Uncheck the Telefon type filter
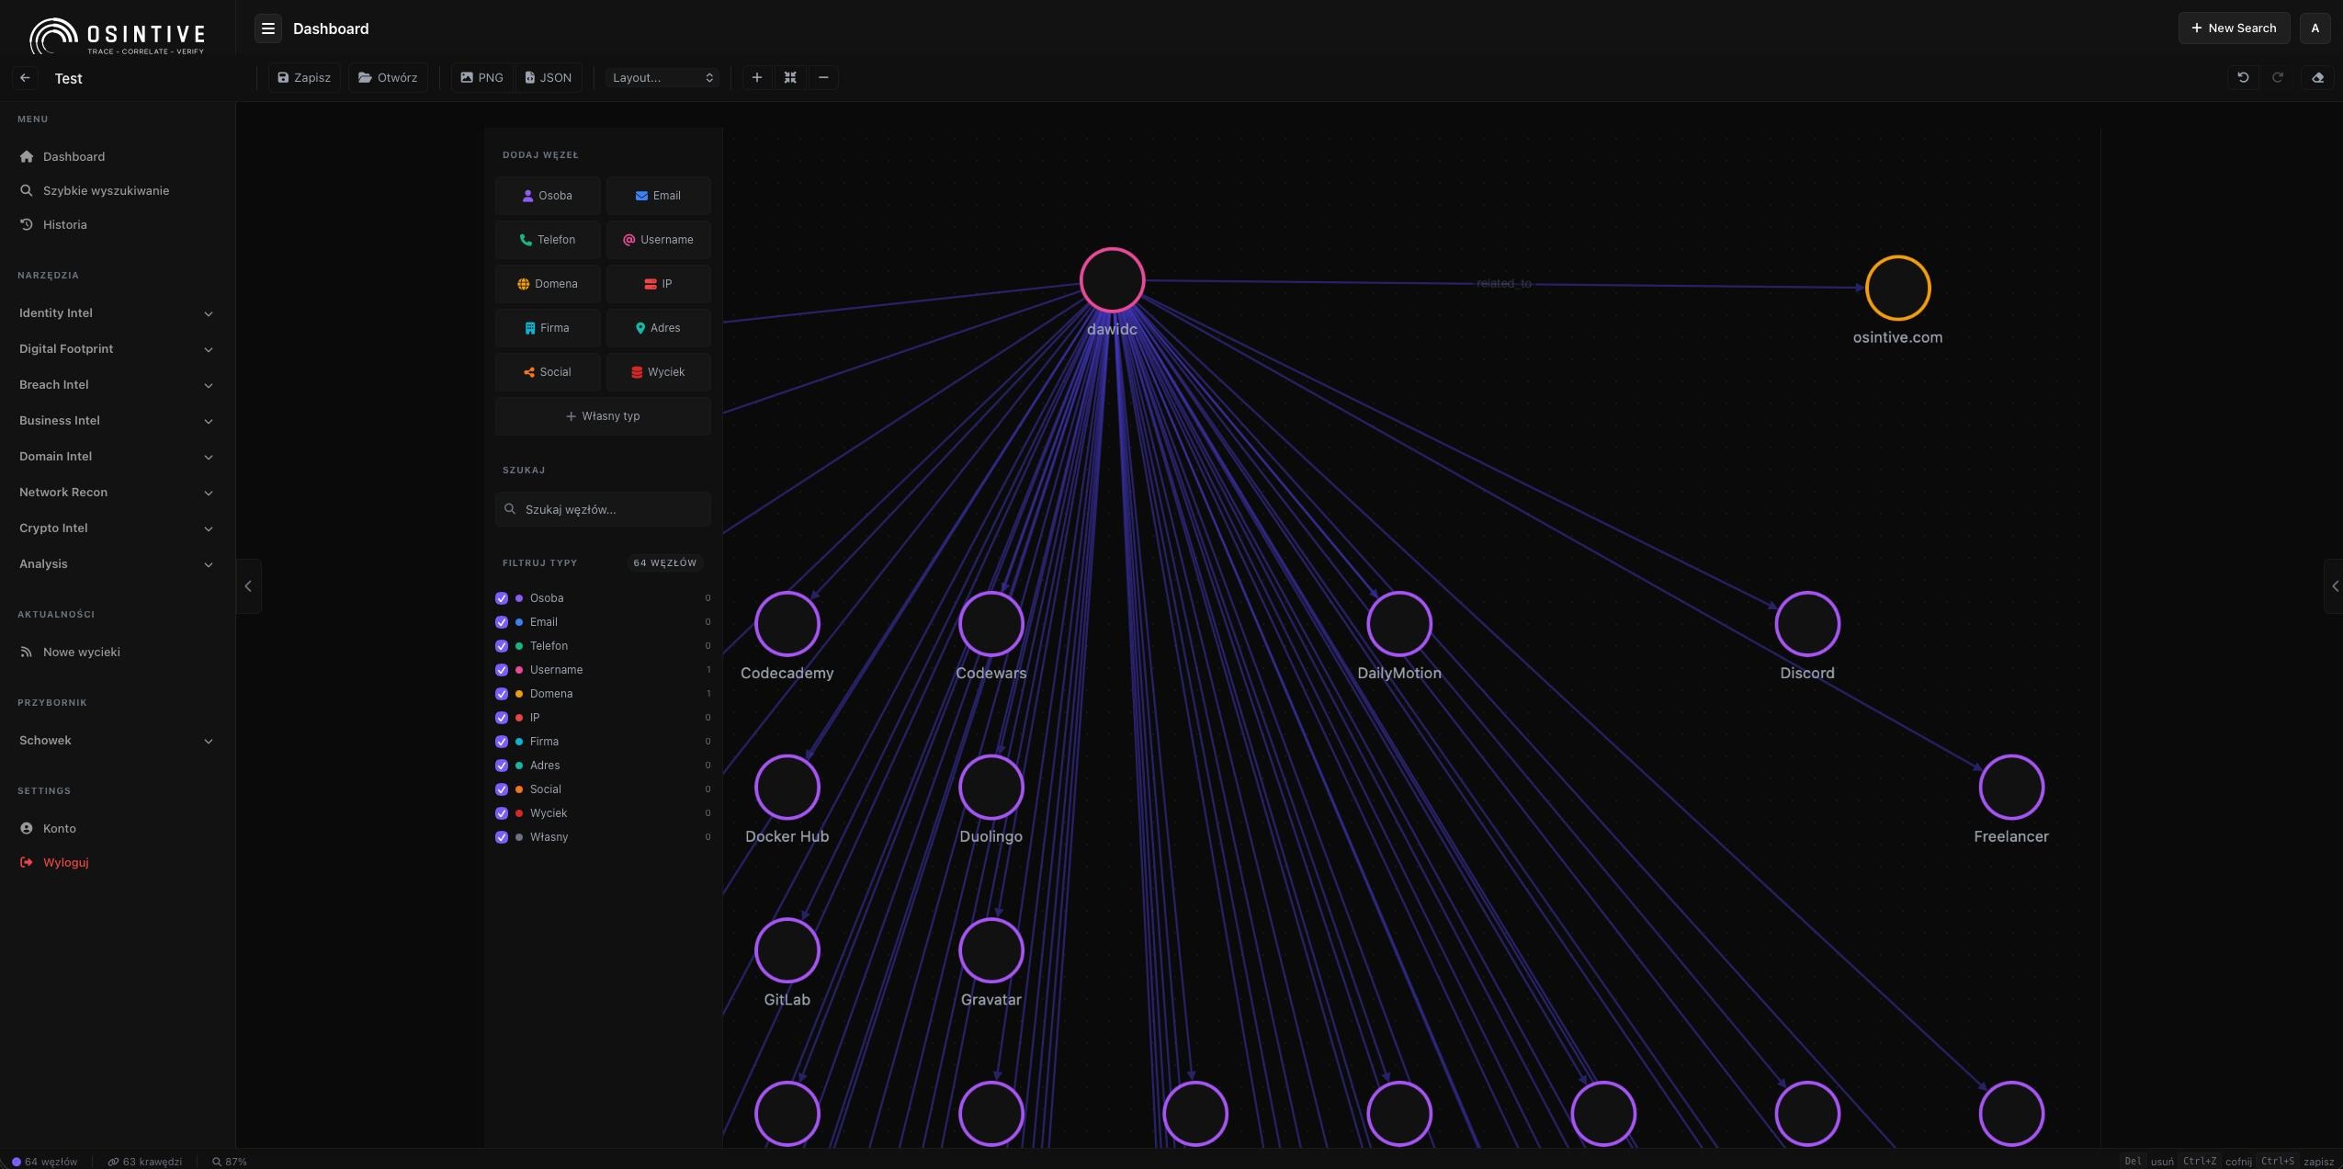Viewport: 2343px width, 1169px height. click(502, 646)
